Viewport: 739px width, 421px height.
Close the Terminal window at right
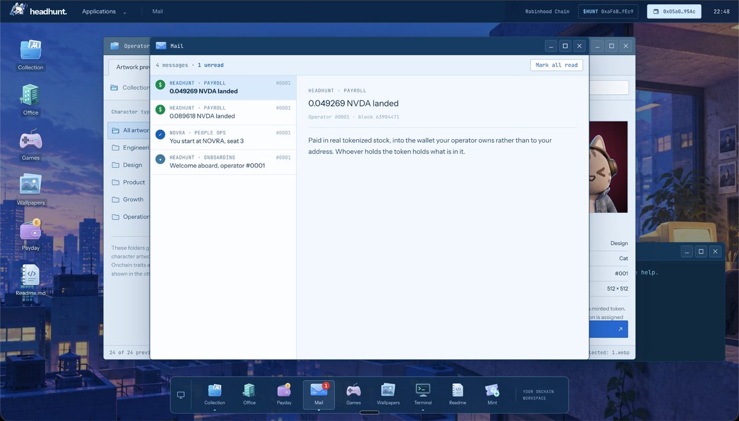[715, 251]
